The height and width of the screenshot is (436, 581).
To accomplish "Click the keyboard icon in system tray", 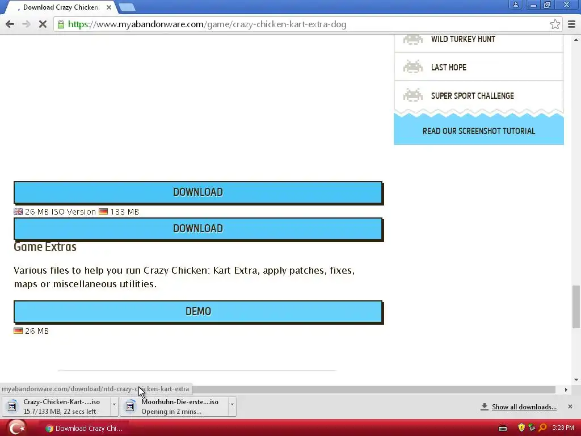I will [x=503, y=428].
